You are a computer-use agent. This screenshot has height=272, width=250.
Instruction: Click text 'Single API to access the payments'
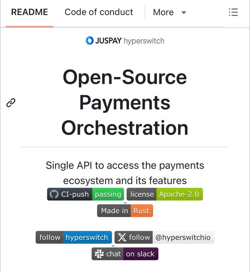[x=125, y=165]
